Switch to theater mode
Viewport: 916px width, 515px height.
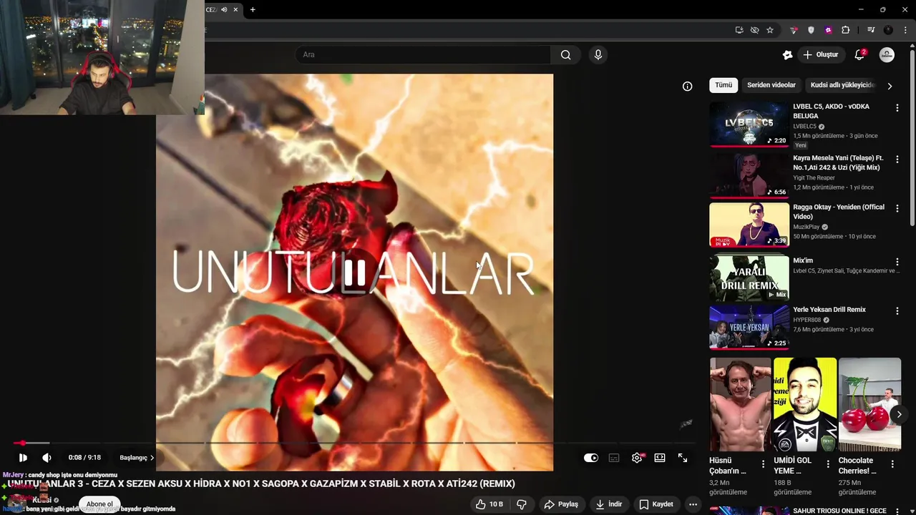click(660, 458)
